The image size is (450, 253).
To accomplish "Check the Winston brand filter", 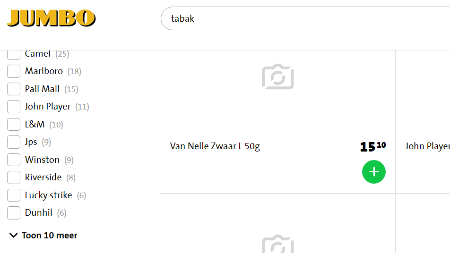I will click(x=14, y=160).
